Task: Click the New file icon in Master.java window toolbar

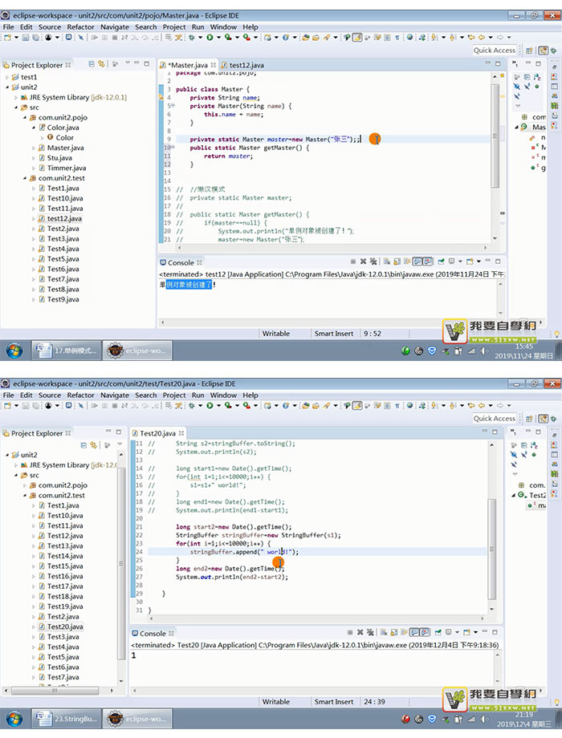Action: [x=8, y=37]
